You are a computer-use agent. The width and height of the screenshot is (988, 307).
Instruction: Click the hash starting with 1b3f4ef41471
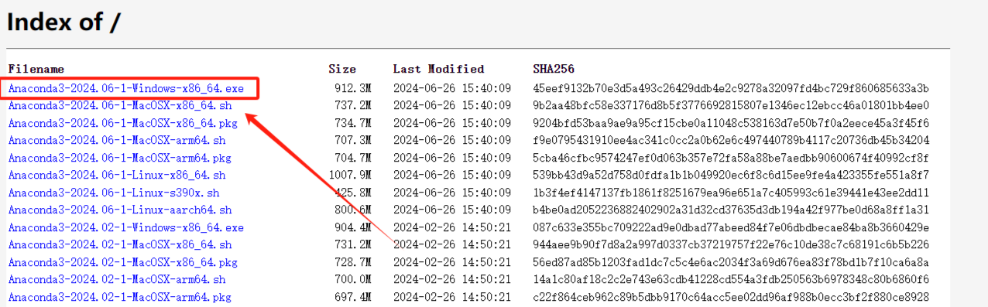pyautogui.click(x=731, y=193)
